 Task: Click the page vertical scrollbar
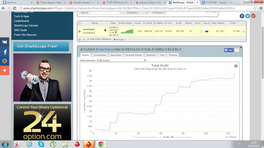[x=262, y=52]
